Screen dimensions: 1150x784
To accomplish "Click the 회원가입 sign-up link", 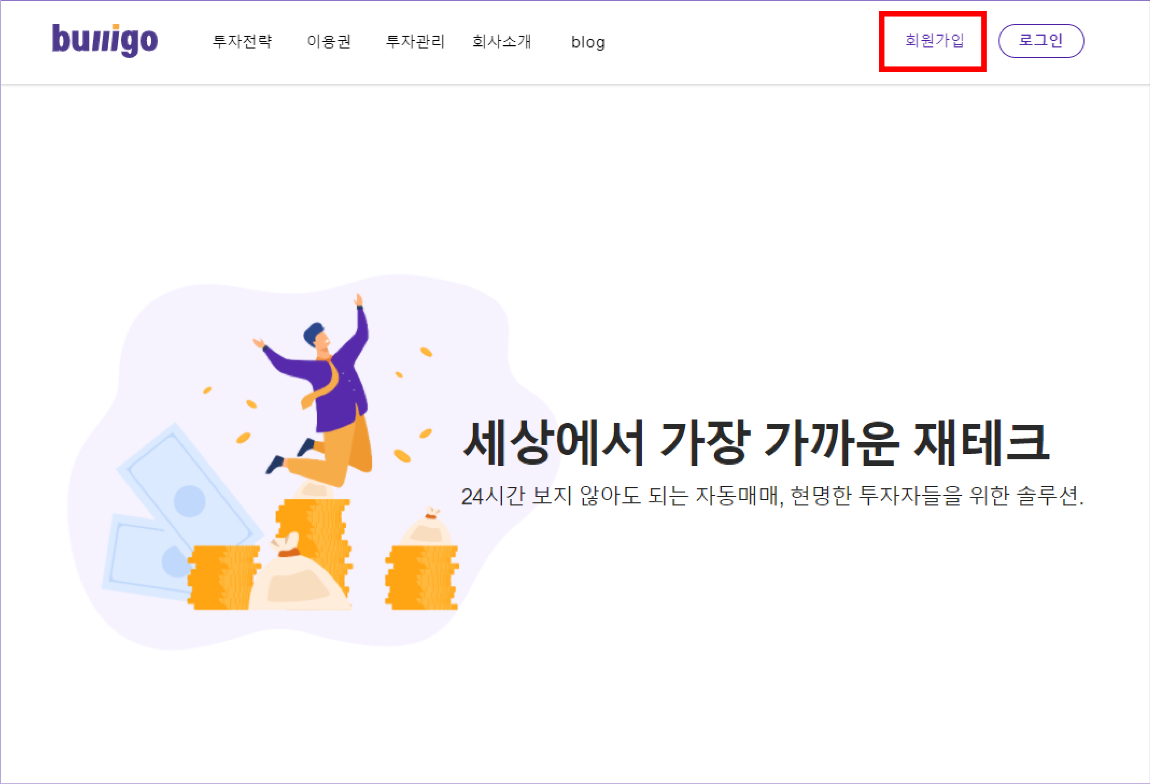I will pos(934,40).
